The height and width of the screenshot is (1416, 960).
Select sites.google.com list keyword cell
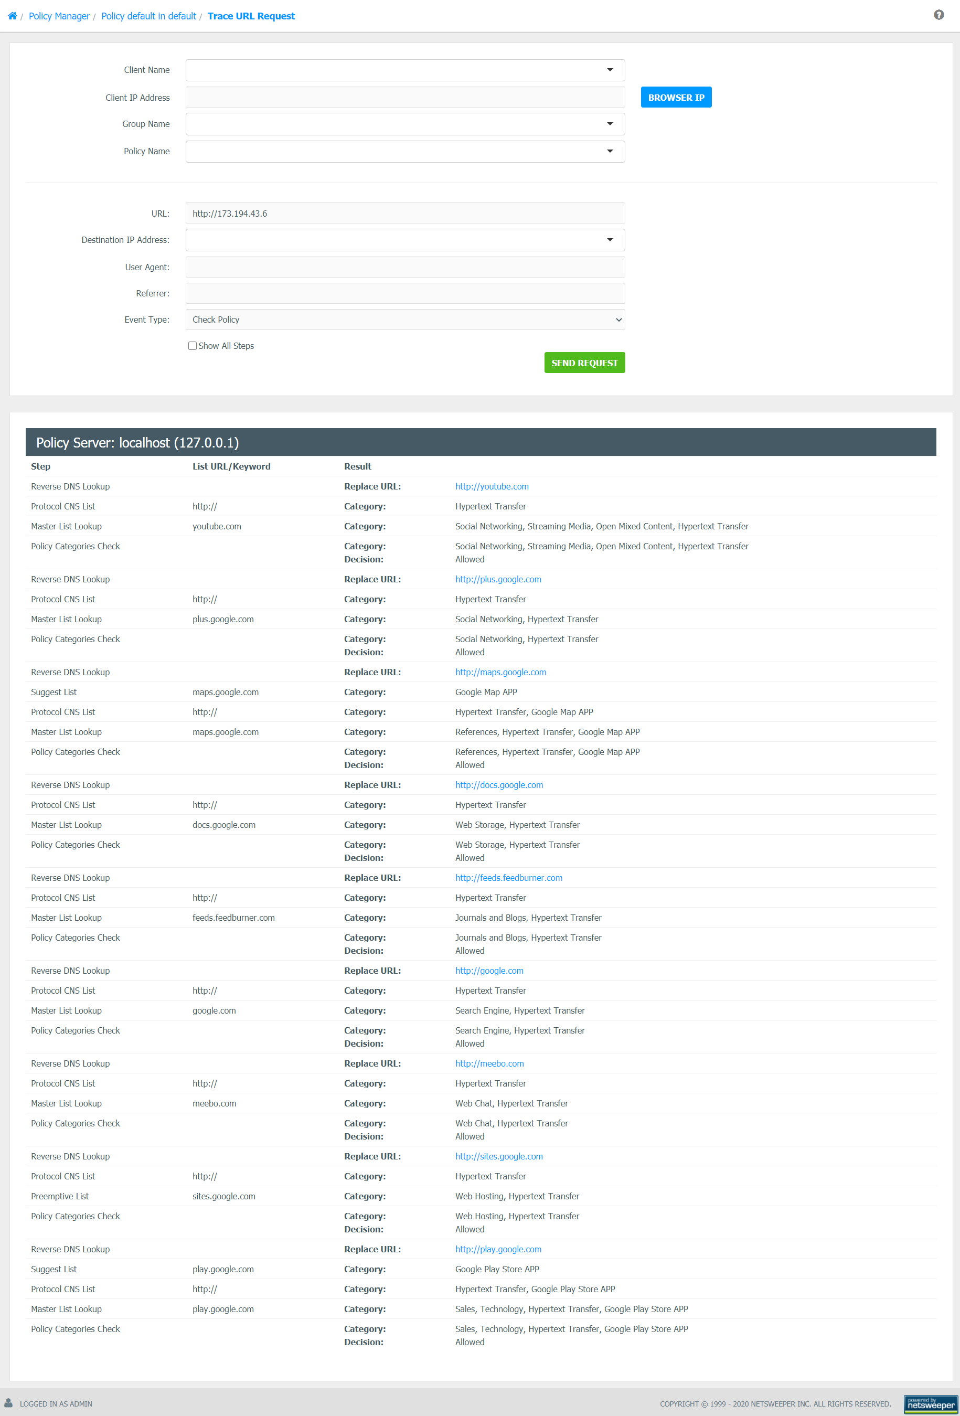pos(224,1196)
